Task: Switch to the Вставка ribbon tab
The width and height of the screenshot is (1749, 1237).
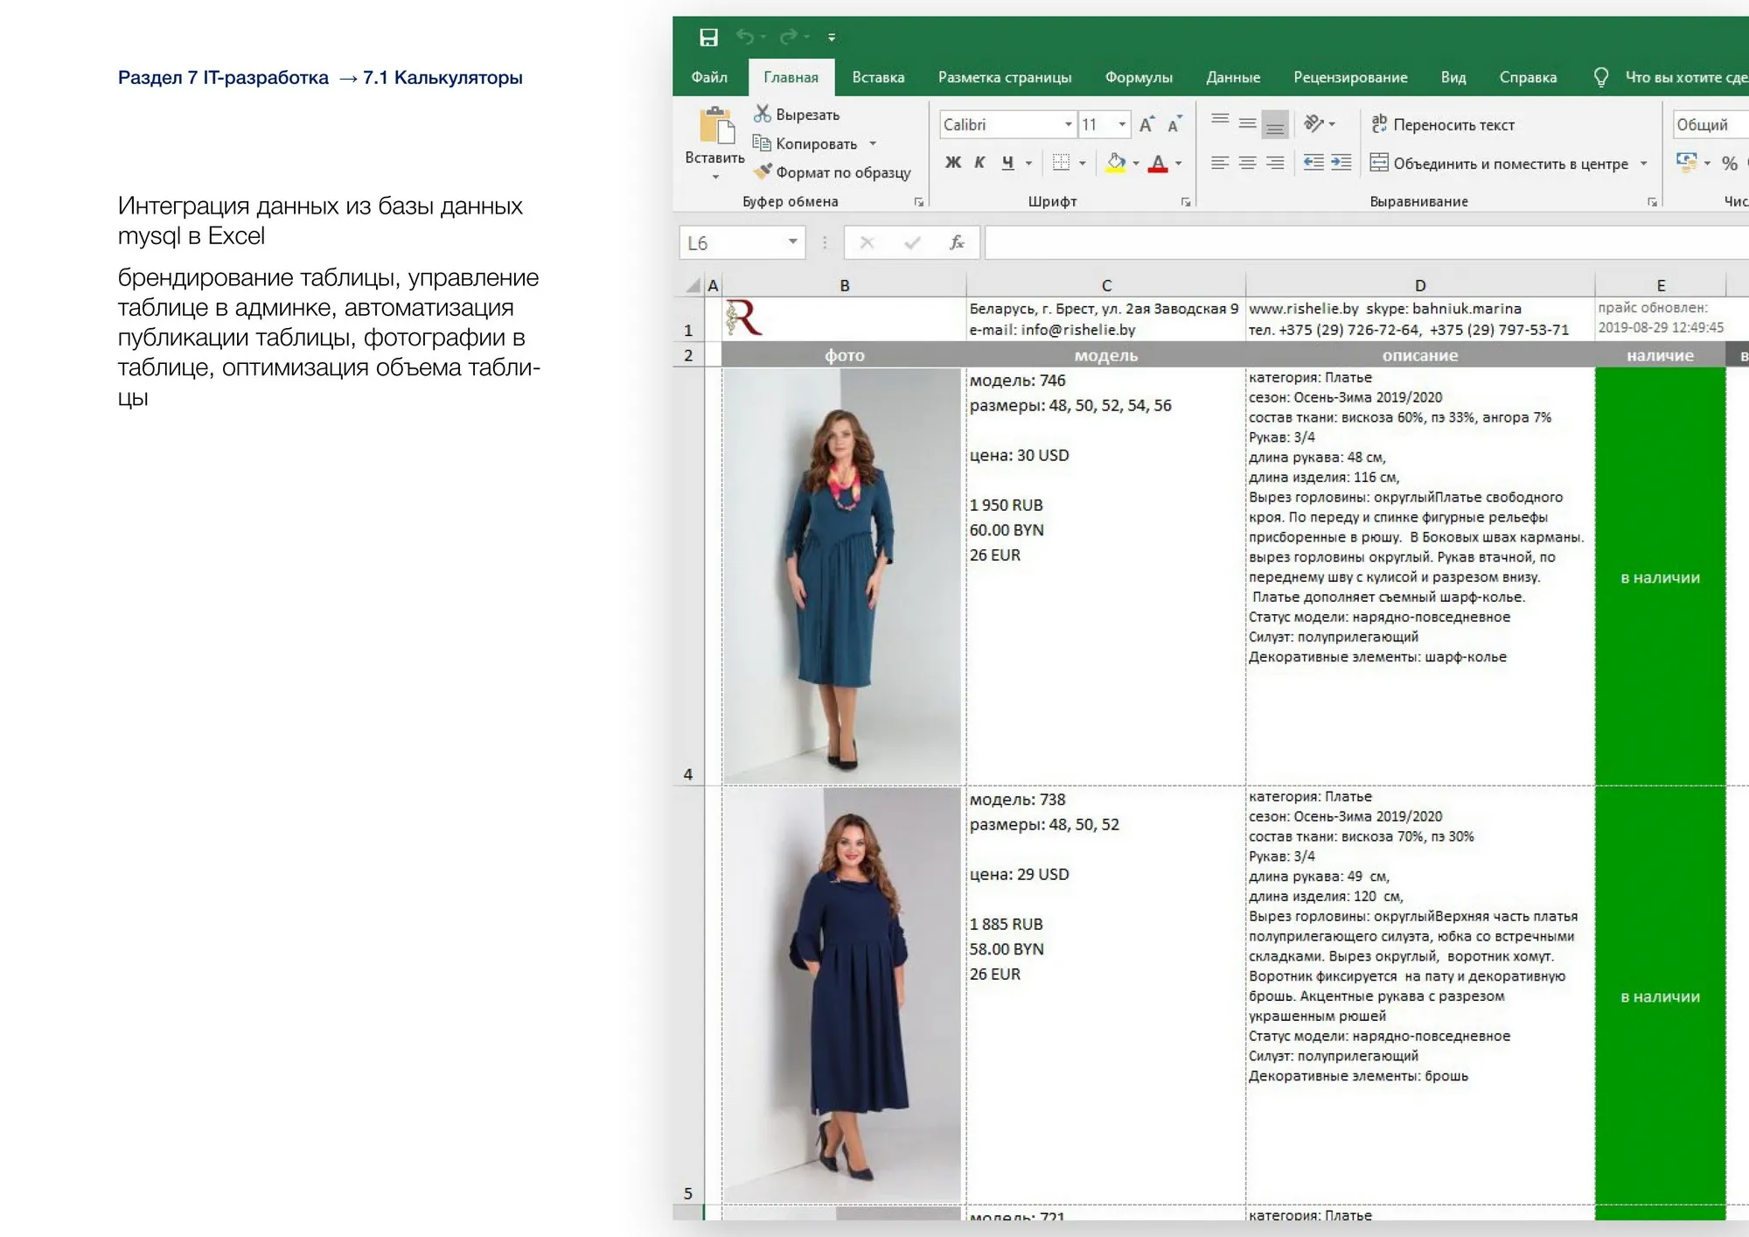Action: [x=877, y=77]
